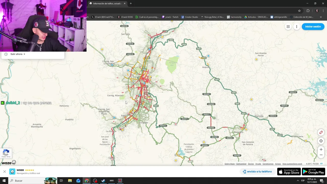Open the JCrack KICKS bookmark

[125, 17]
